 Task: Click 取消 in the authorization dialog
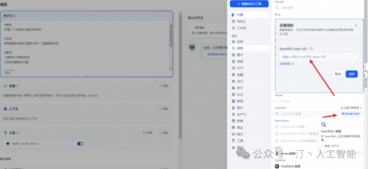338,74
